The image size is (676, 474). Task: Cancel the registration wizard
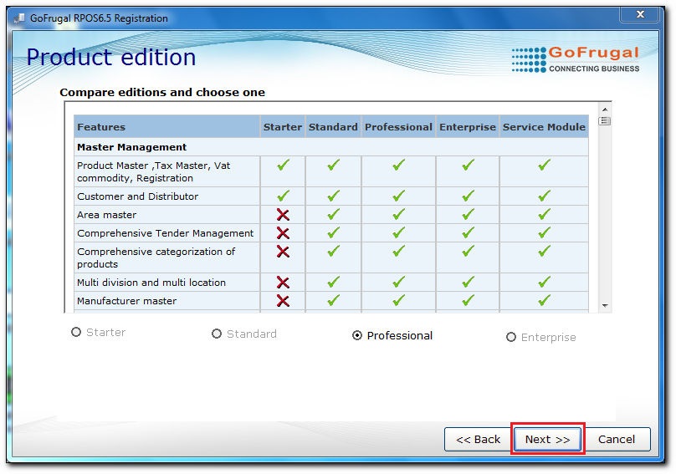pos(617,440)
